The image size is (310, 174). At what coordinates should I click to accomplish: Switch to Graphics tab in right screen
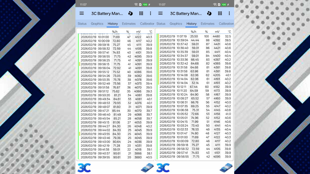[176, 23]
